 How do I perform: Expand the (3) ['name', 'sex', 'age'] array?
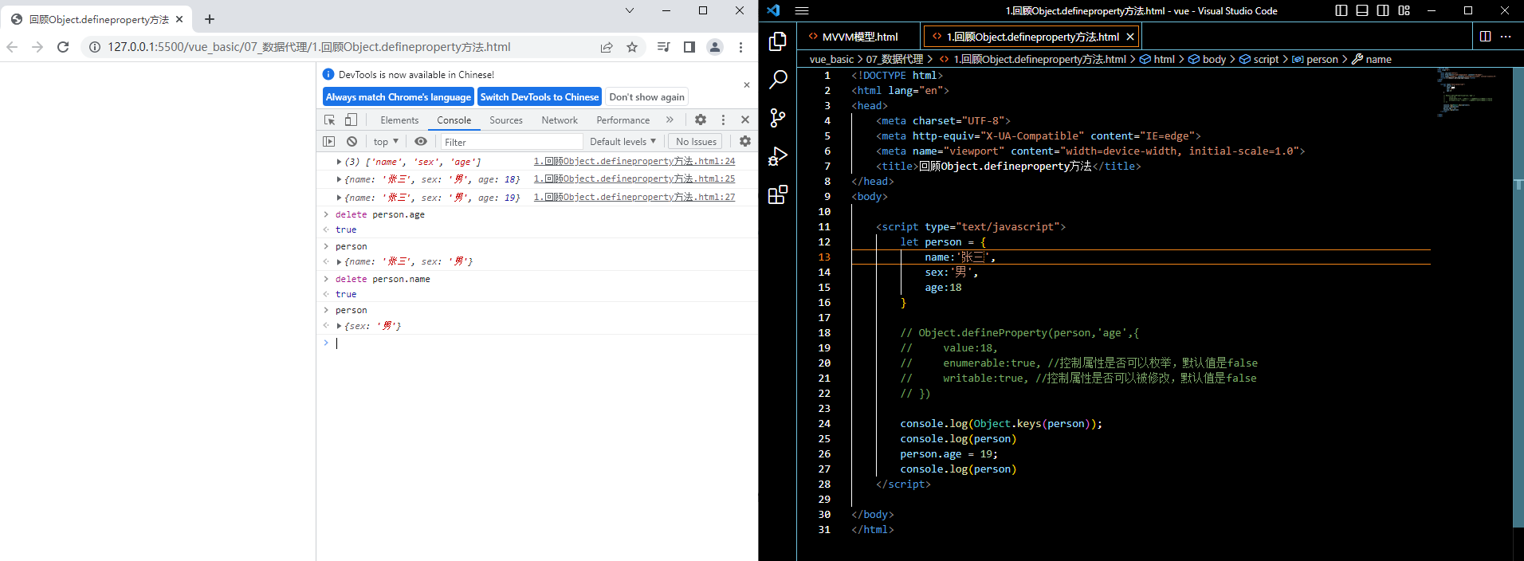tap(339, 162)
